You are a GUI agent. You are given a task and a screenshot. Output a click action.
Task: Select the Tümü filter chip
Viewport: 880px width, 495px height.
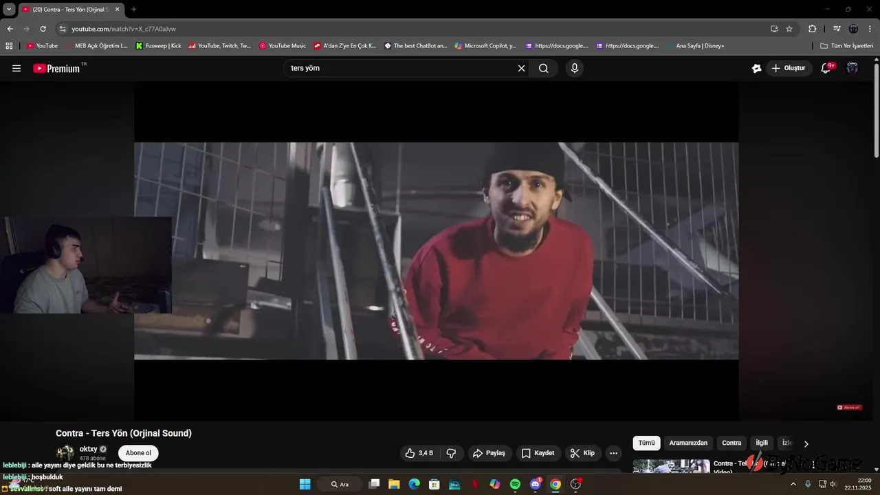(x=647, y=443)
